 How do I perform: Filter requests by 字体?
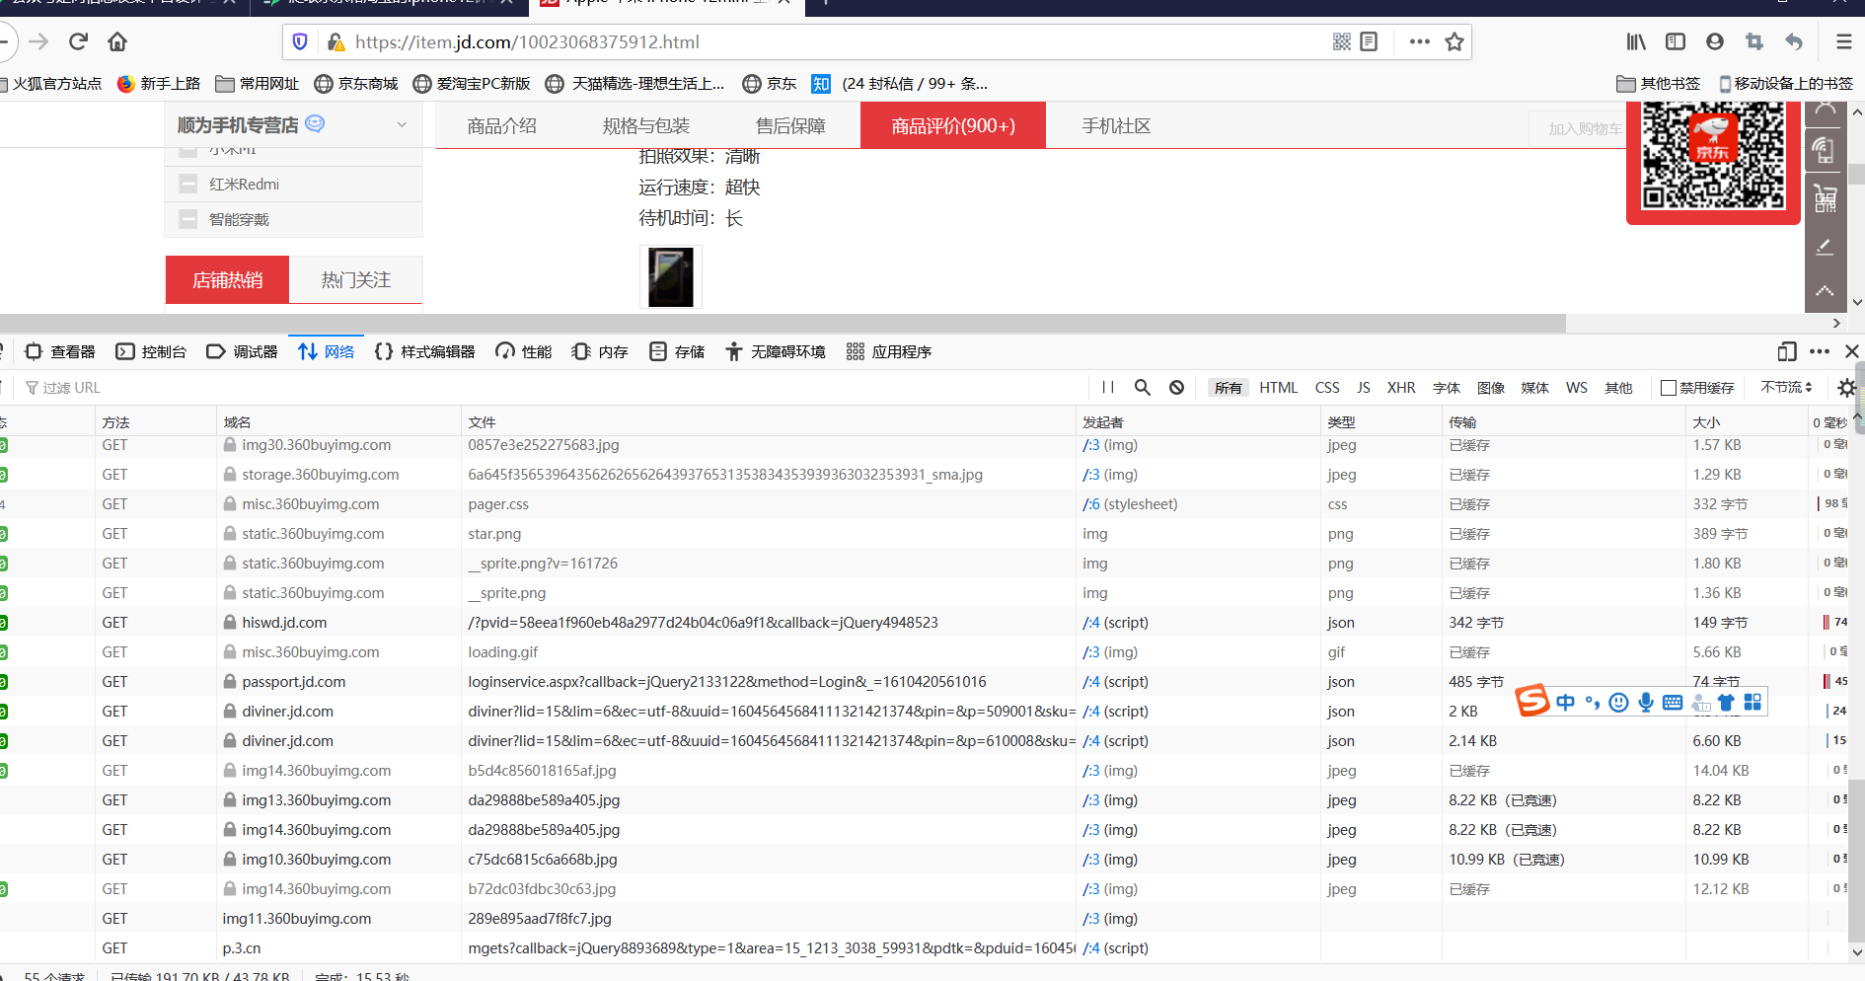1447,388
